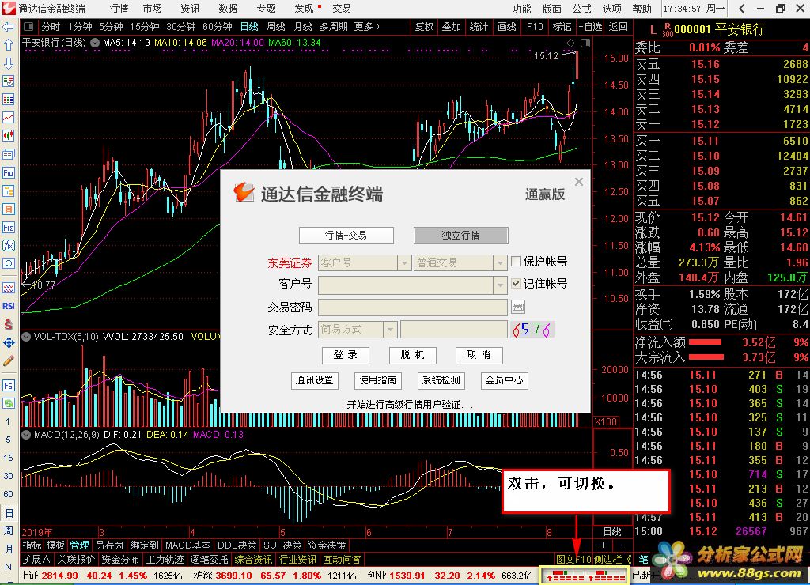
Task: Toggle the 保护帐号 checkbox
Action: [516, 261]
